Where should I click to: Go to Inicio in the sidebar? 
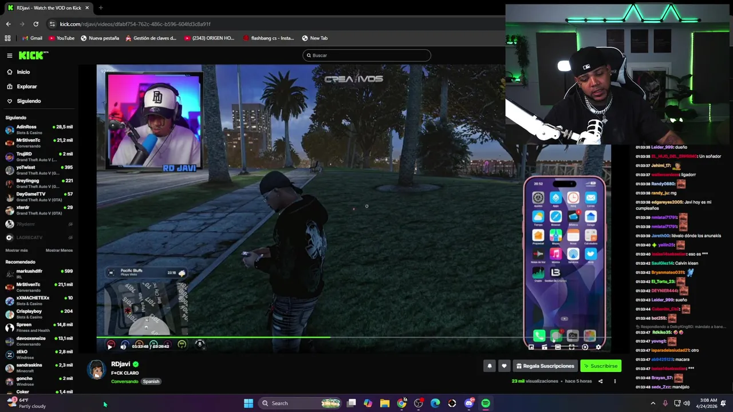(23, 72)
